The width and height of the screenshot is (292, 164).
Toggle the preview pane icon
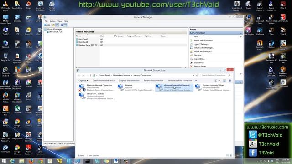pyautogui.click(x=224, y=81)
